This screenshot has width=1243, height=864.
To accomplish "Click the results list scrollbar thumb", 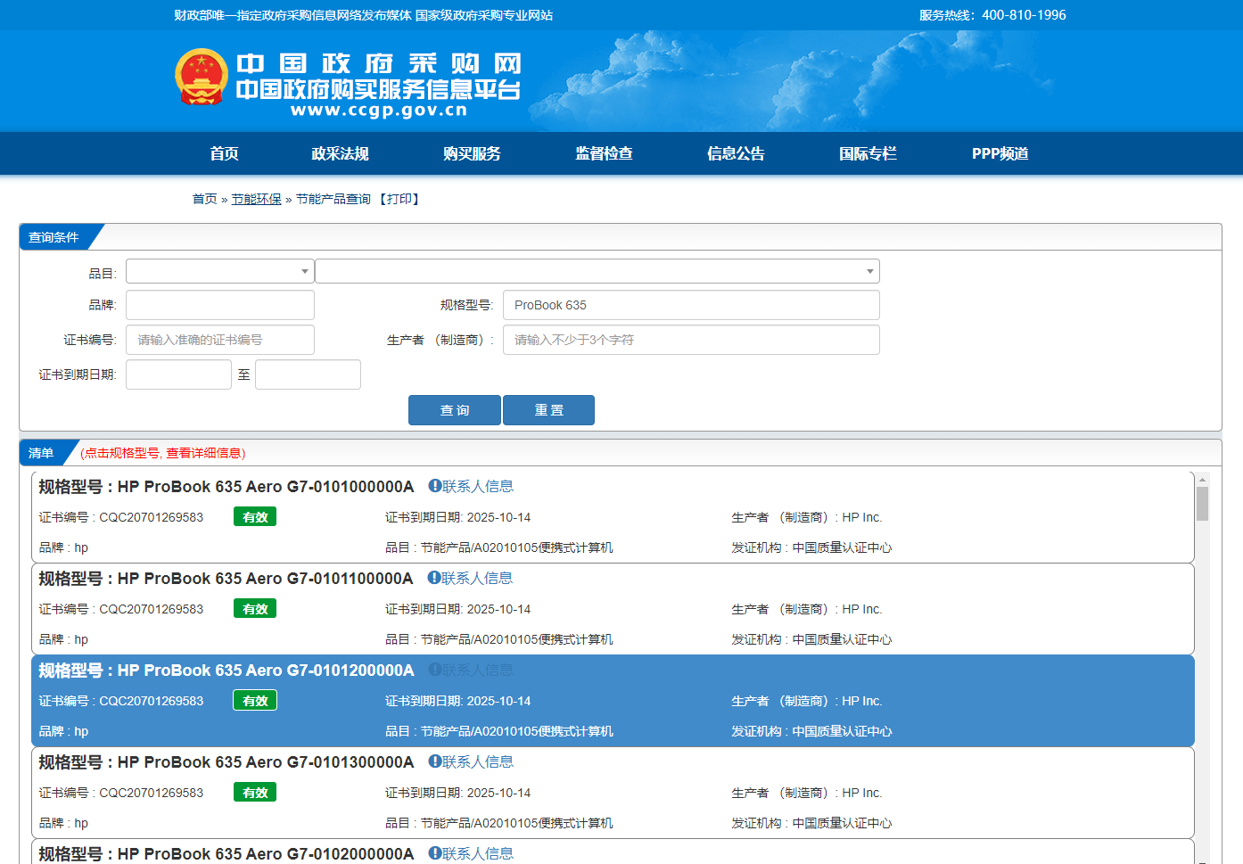I will tap(1202, 504).
